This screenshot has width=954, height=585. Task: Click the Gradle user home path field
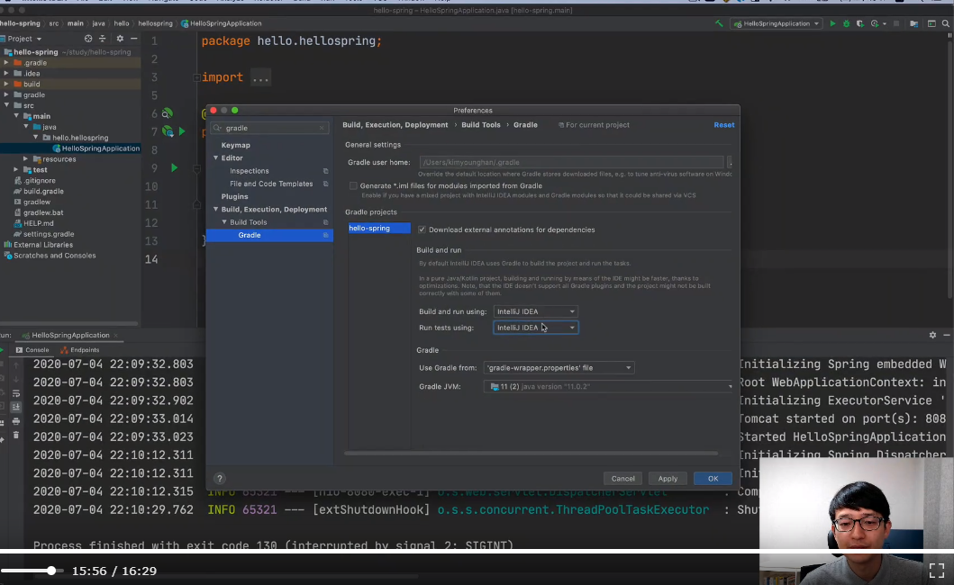coord(571,162)
